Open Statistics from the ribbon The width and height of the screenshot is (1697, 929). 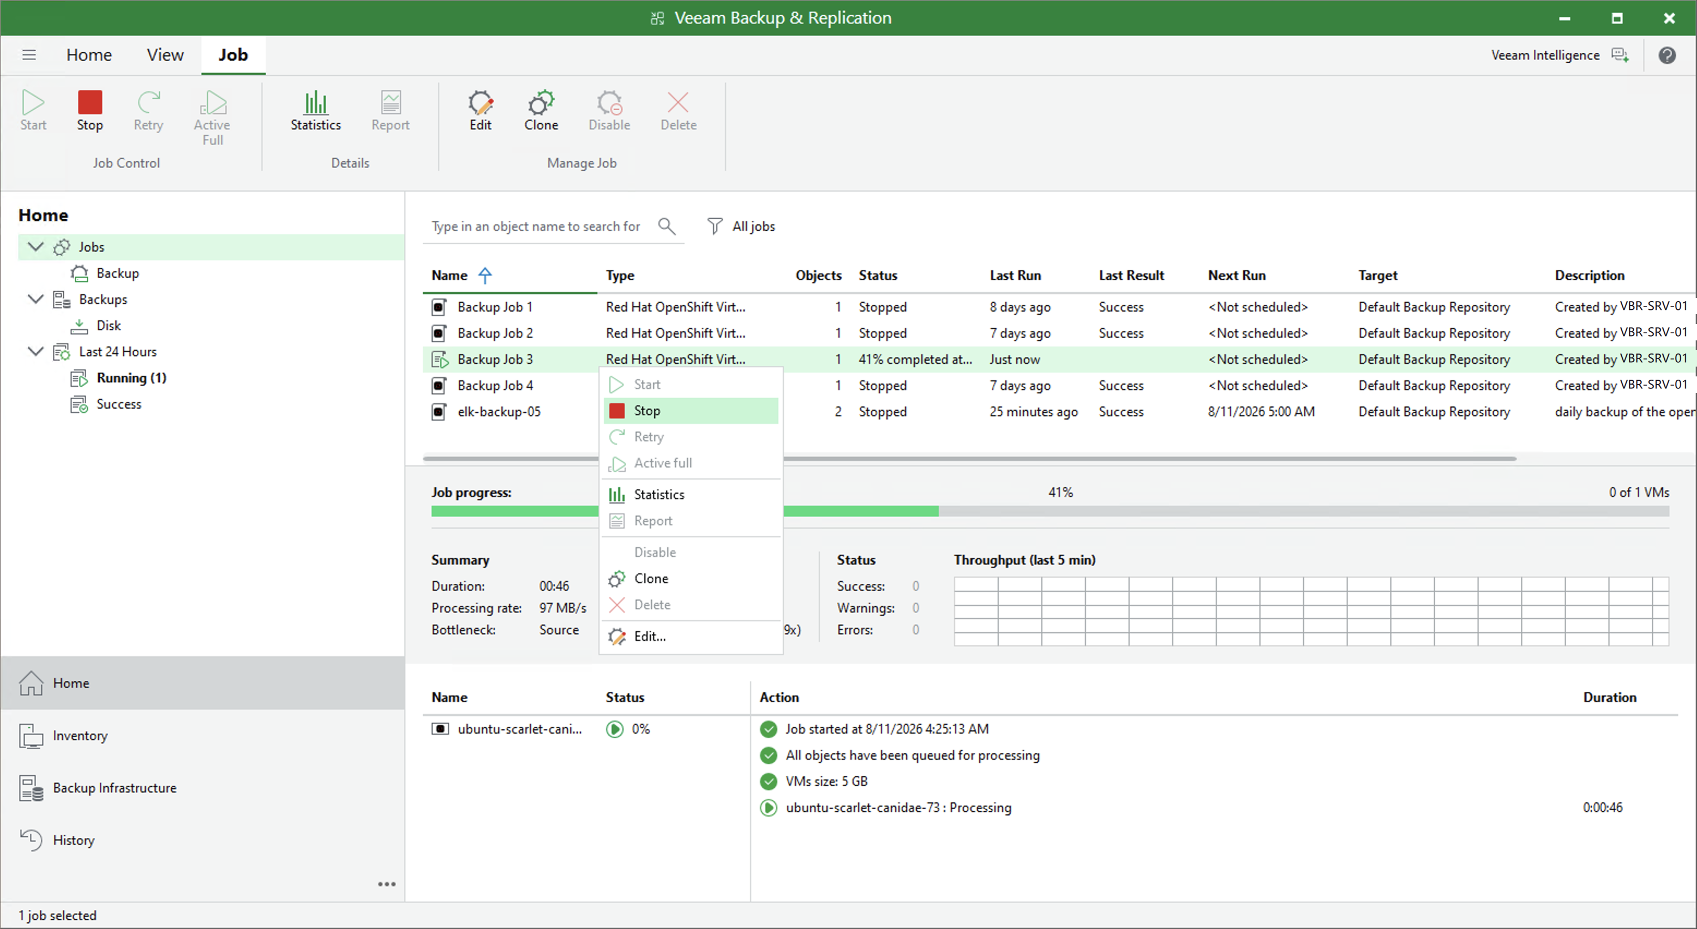(x=315, y=111)
